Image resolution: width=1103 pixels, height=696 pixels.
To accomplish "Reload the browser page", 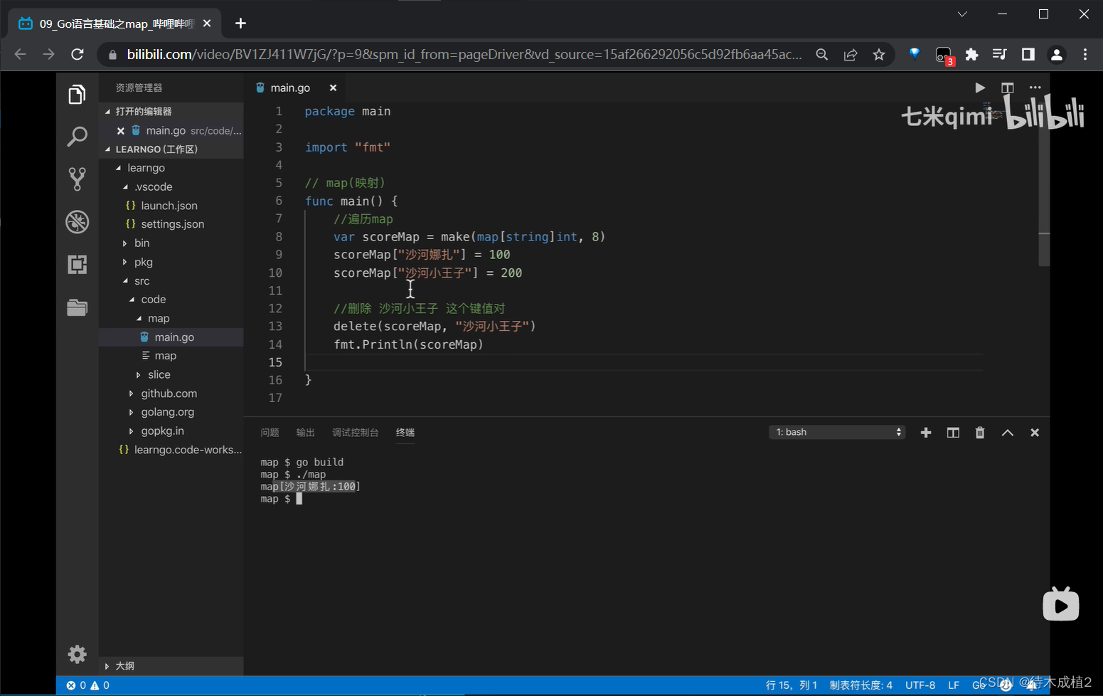I will 78,55.
